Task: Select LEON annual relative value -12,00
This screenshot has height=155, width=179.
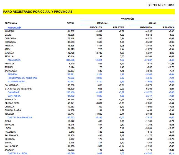Action: coord(171,128)
